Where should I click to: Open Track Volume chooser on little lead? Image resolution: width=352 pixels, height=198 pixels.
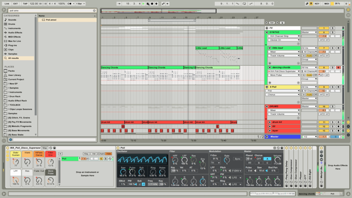(x=284, y=55)
